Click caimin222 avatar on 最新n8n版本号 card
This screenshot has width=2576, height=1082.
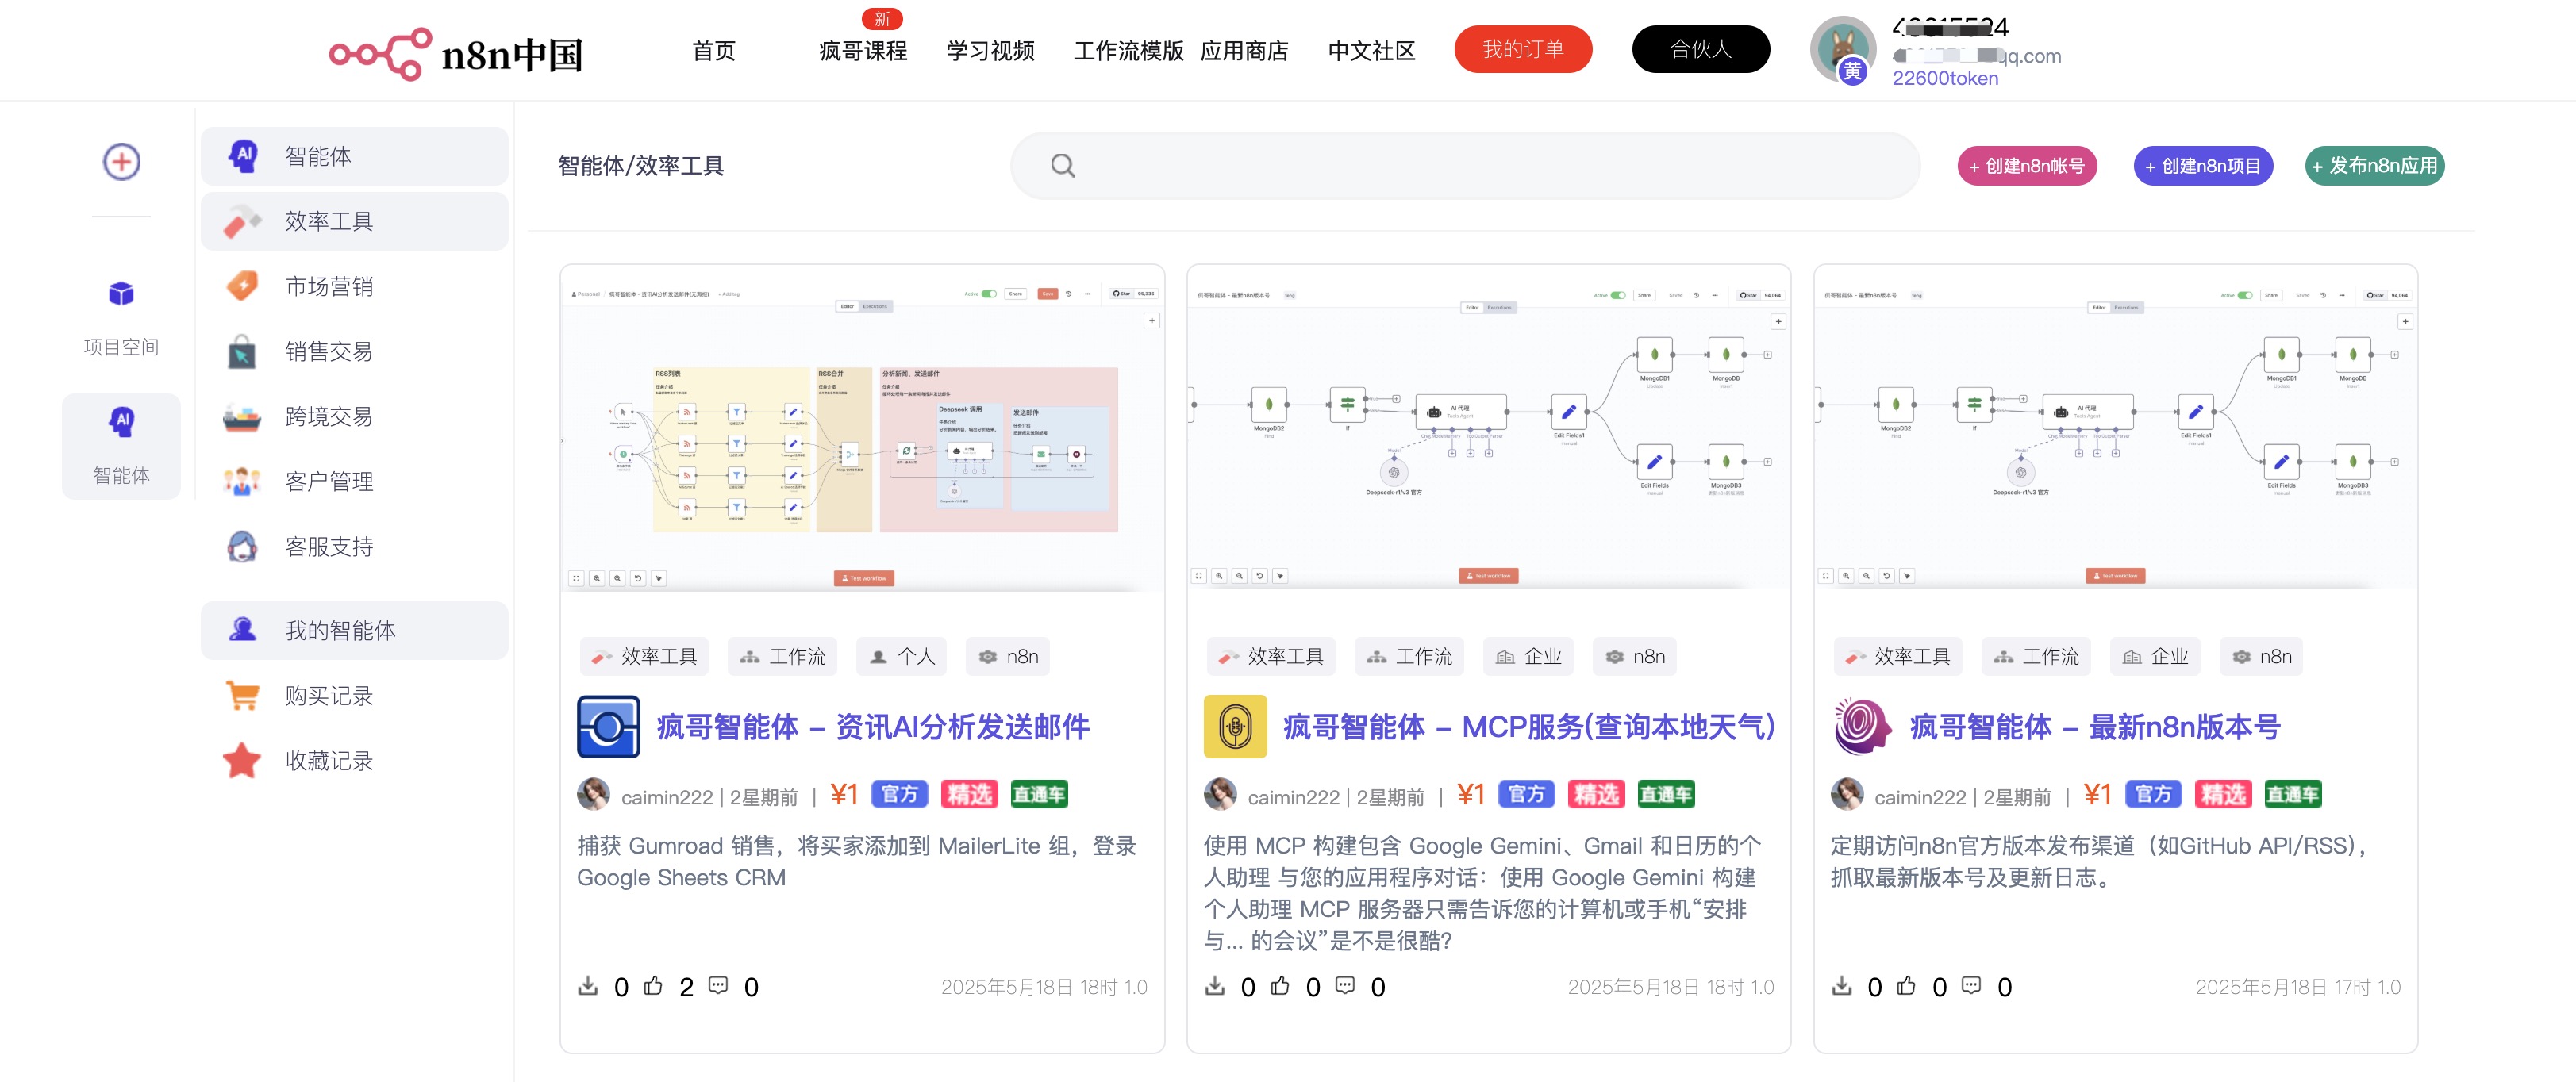[1847, 795]
